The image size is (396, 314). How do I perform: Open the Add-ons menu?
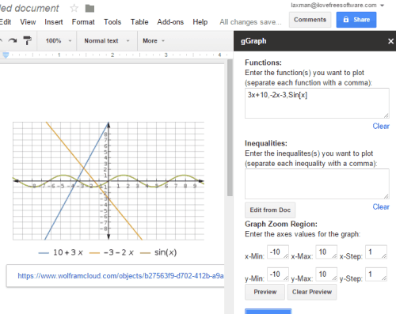coord(170,22)
